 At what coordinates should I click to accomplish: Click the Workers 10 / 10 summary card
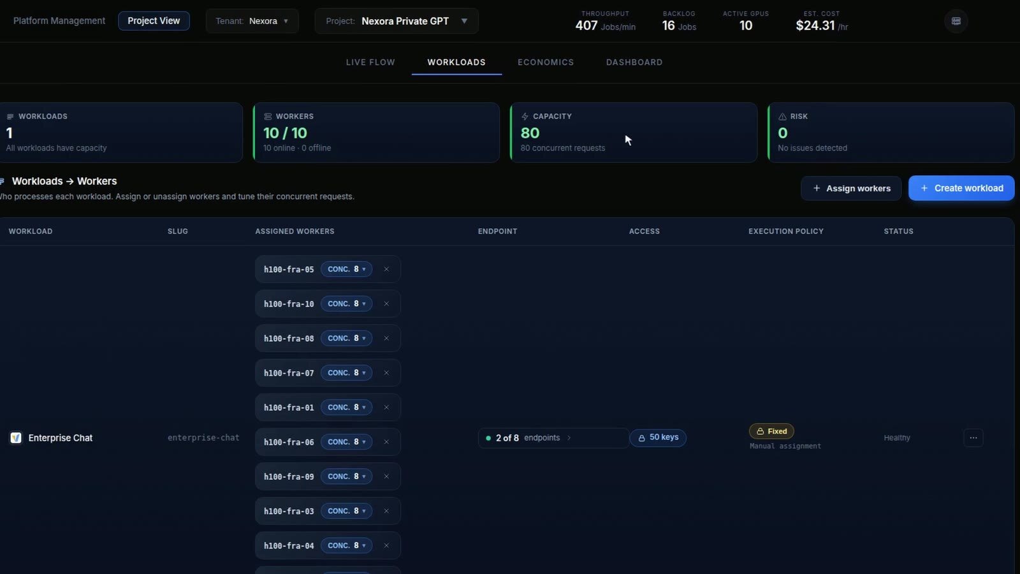pos(376,133)
